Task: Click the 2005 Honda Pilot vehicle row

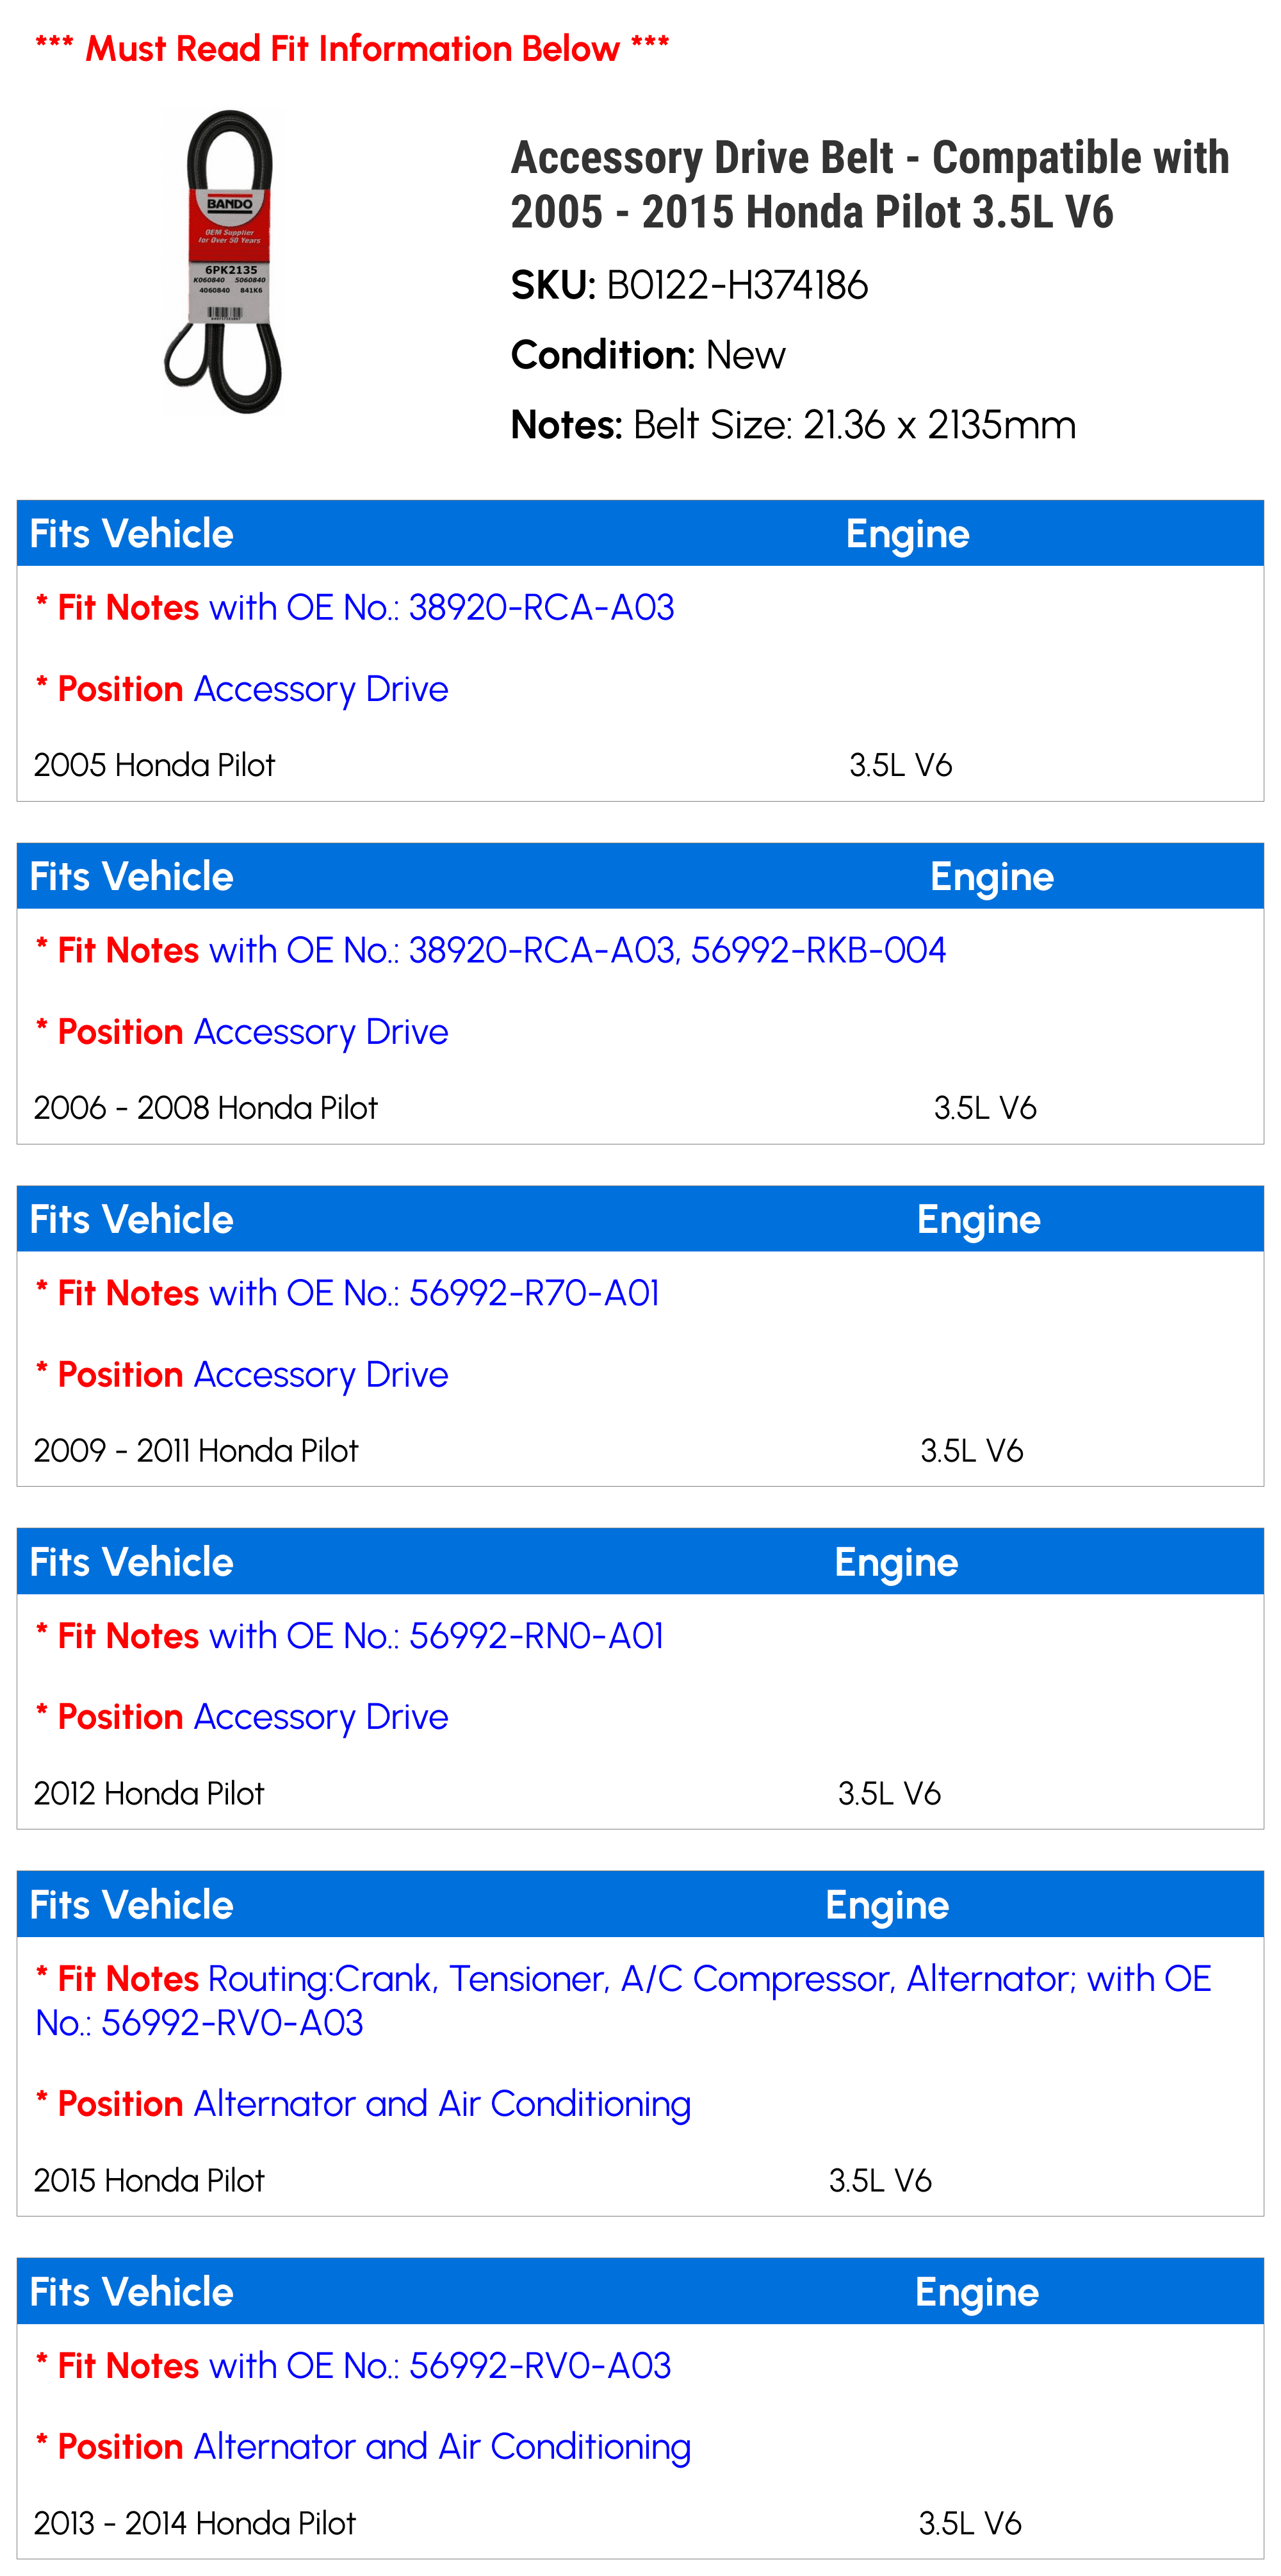Action: pyautogui.click(x=640, y=765)
